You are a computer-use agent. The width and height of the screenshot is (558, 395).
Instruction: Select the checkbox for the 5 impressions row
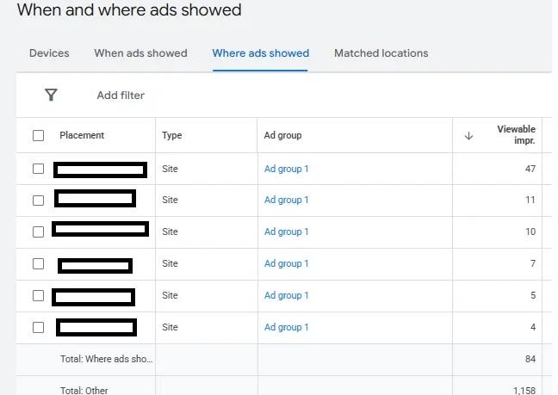click(x=38, y=295)
